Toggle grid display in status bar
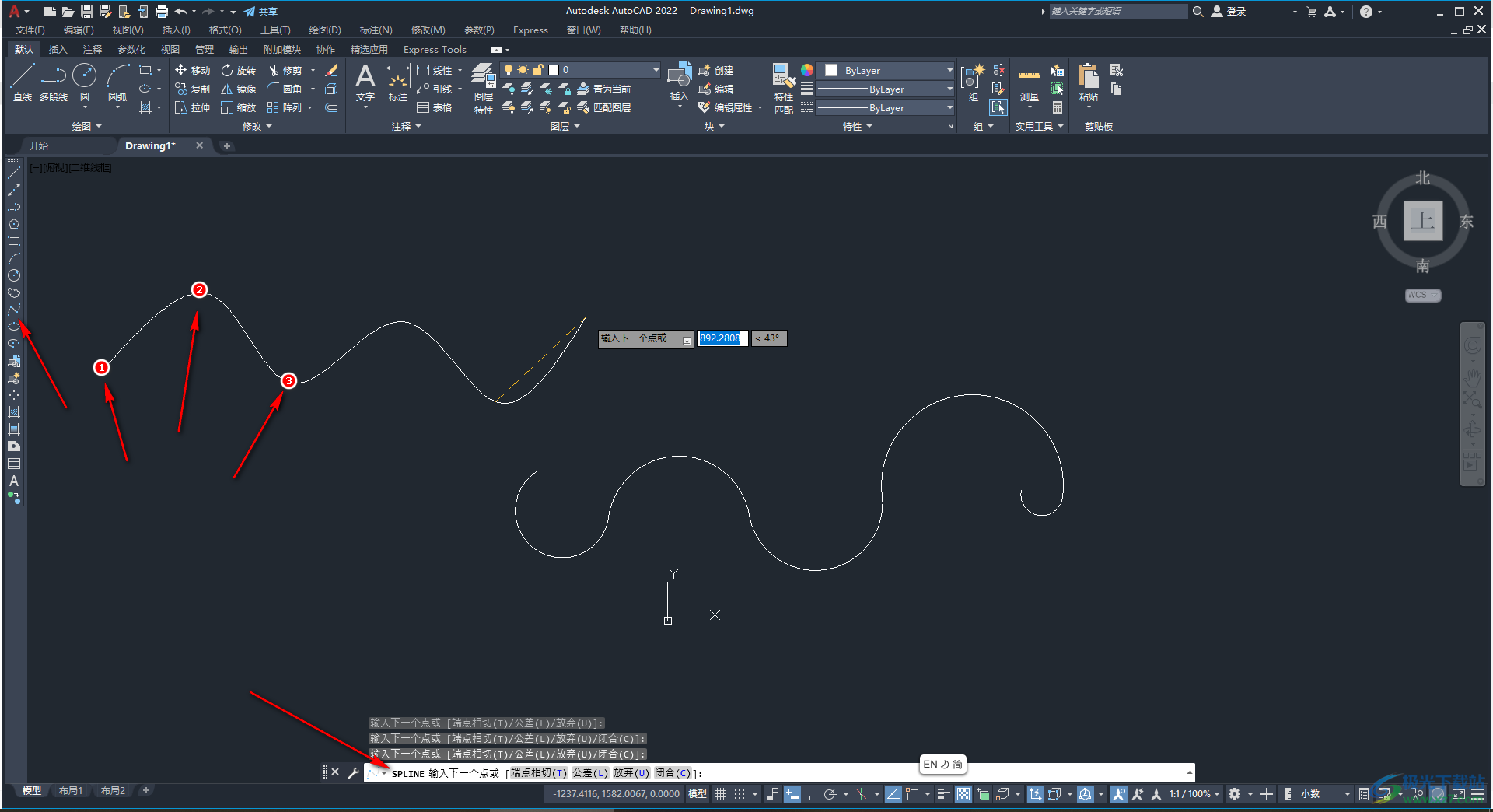1493x812 pixels. (721, 794)
